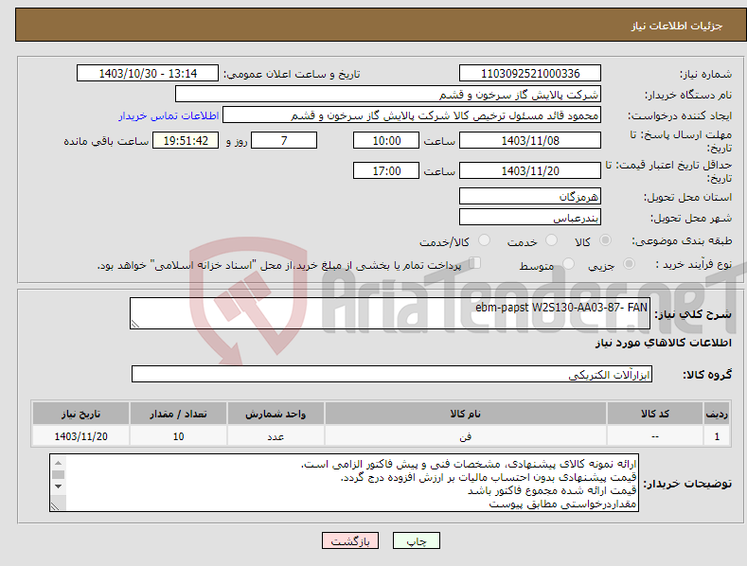Select the جزیی purchase type radio
This screenshot has height=566, width=747.
click(630, 264)
